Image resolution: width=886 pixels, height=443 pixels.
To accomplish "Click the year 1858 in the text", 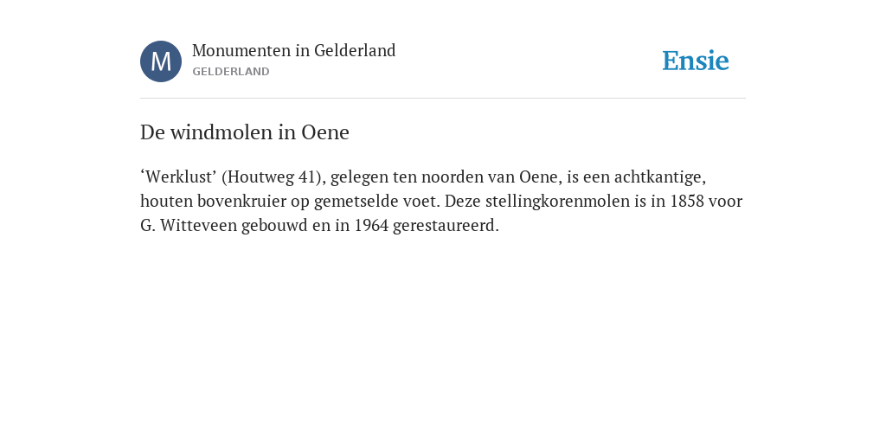I will tap(686, 201).
